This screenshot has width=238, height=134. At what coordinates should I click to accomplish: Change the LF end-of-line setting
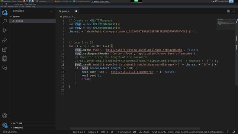coord(112,132)
